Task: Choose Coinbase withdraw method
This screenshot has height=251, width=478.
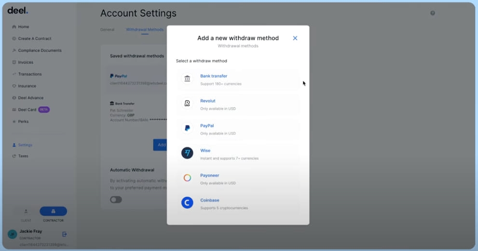Action: point(238,204)
